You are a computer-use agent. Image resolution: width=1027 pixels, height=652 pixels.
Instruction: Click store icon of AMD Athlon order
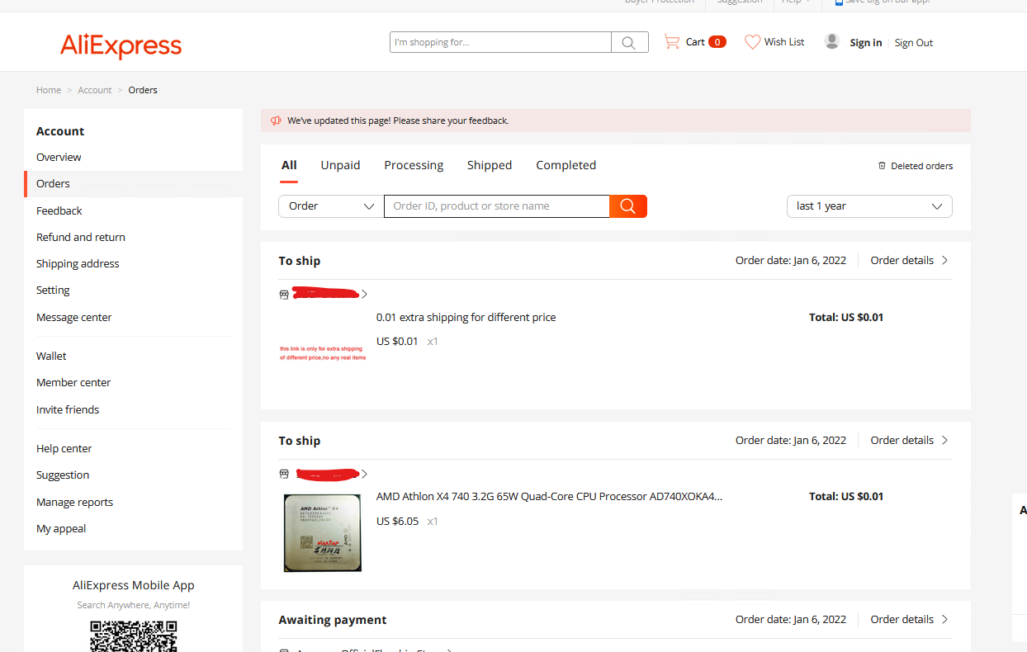[x=284, y=474]
